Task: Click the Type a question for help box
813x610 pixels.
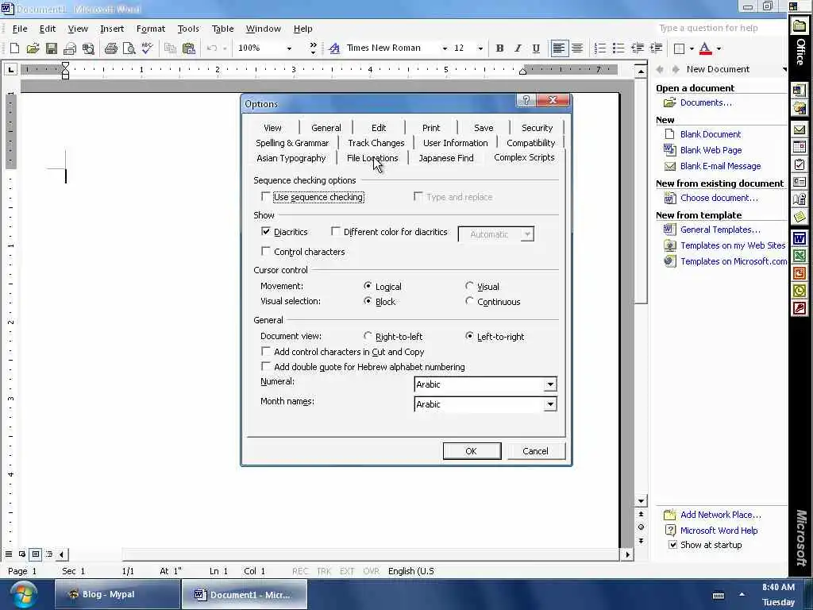Action: coord(721,28)
